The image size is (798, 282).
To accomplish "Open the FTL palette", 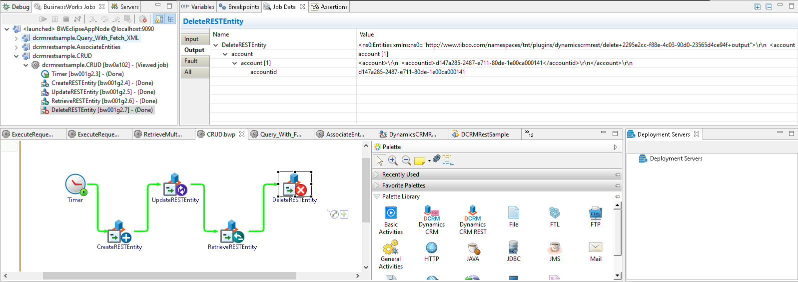I will pos(555,216).
